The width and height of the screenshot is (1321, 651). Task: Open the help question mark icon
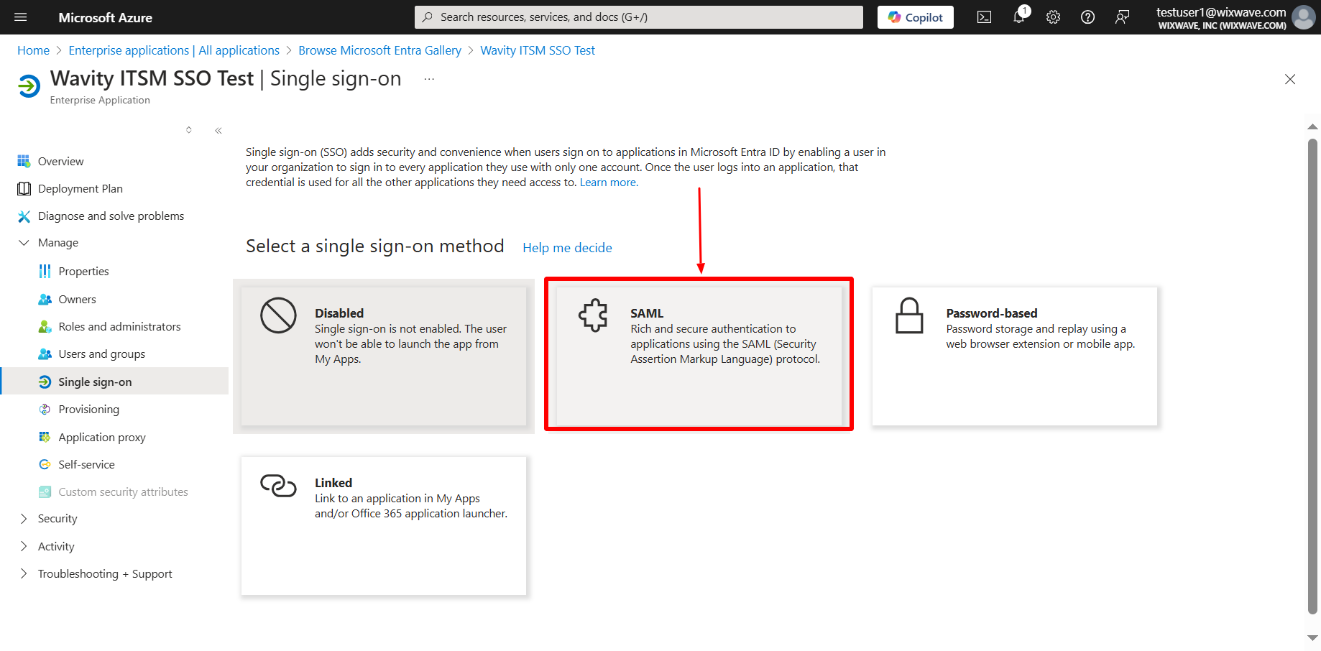pos(1087,17)
